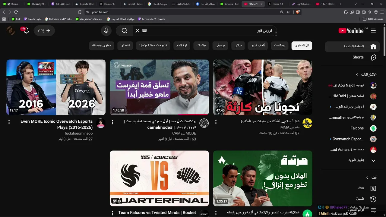Open the CAMEL MODE channel name link
Image resolution: width=386 pixels, height=217 pixels.
pyautogui.click(x=184, y=133)
